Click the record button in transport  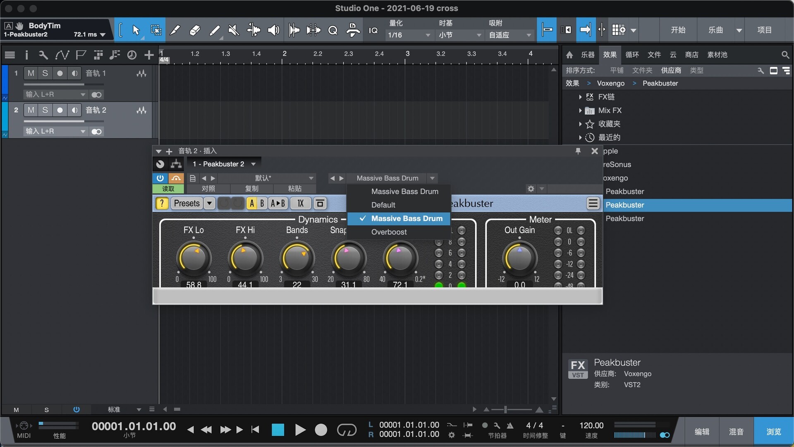321,430
